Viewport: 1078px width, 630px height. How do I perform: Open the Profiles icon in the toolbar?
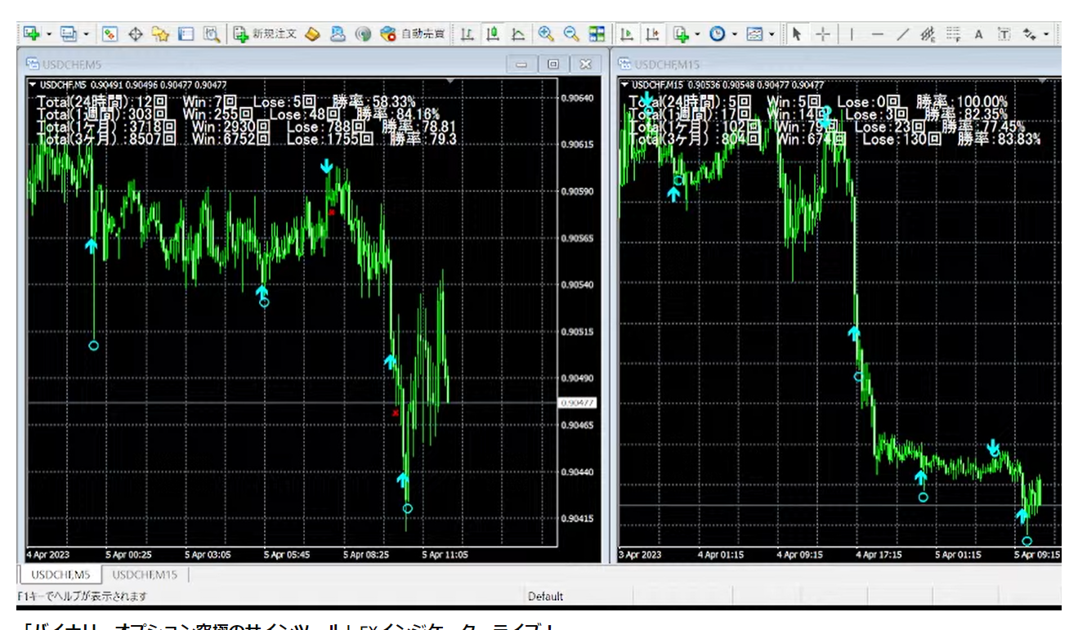click(69, 34)
